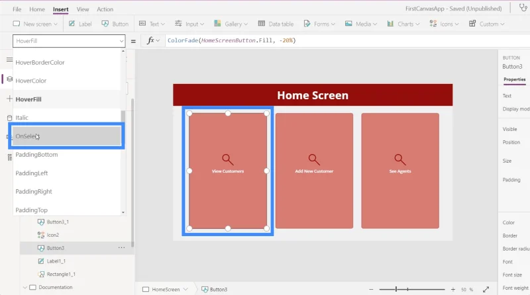Viewport: 530px width, 295px height.
Task: Click the fit-to-window expand icon
Action: click(x=486, y=289)
